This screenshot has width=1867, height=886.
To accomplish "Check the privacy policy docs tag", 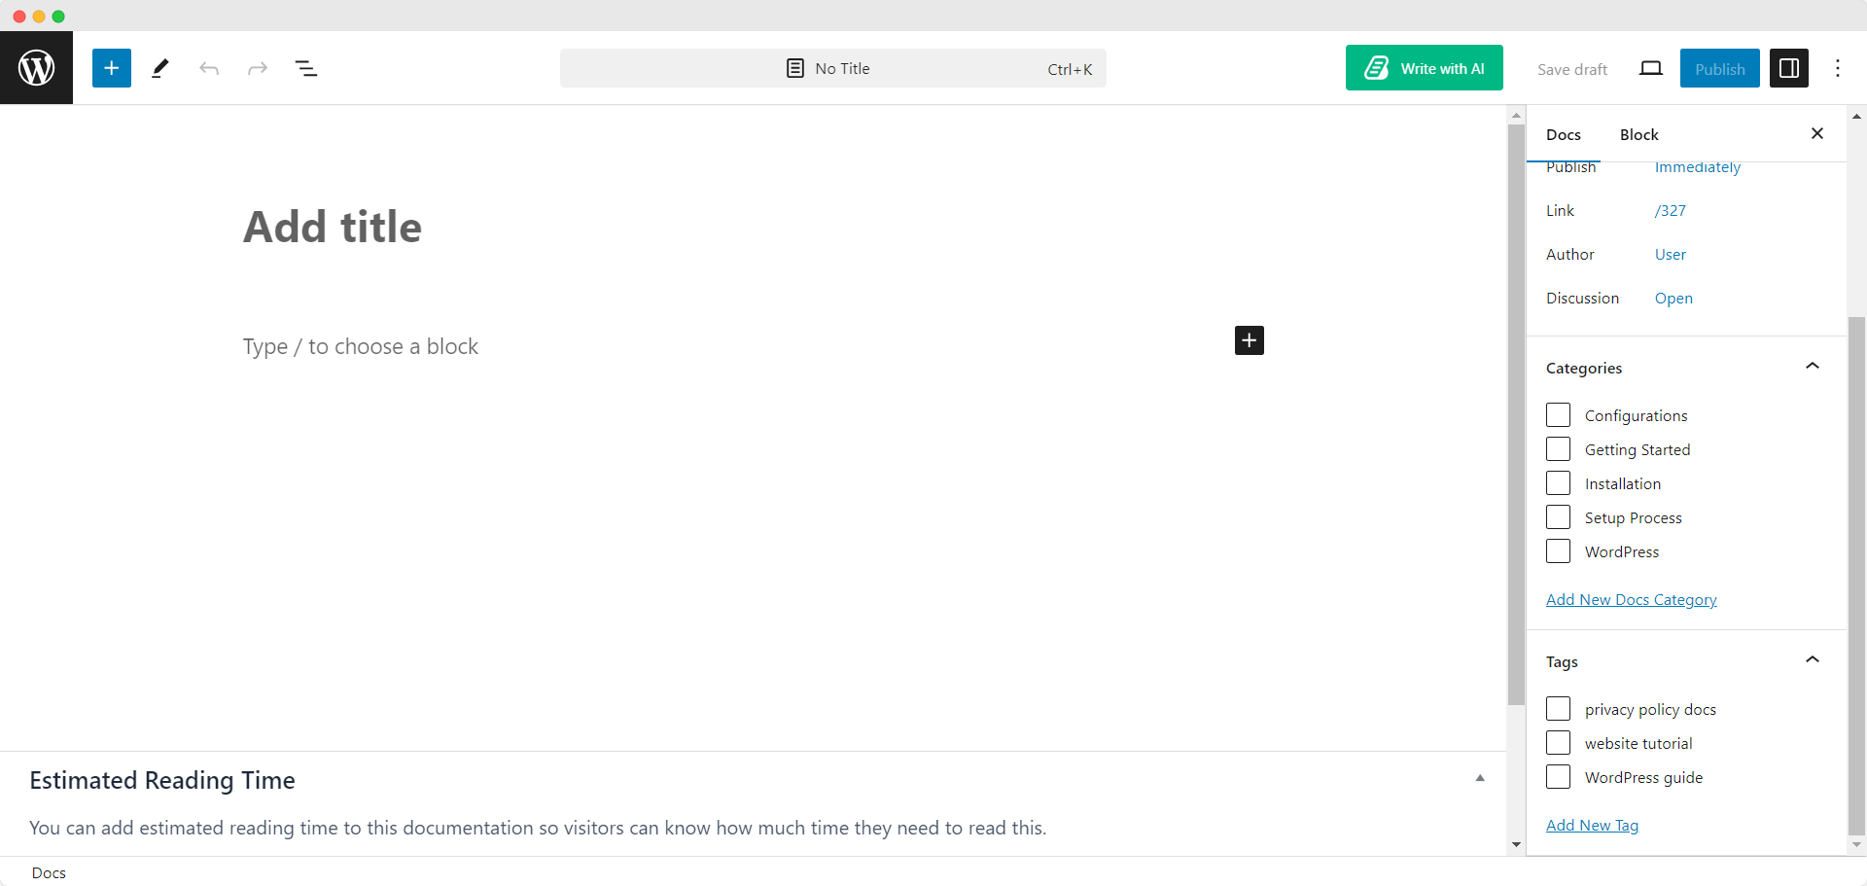I will tap(1558, 709).
